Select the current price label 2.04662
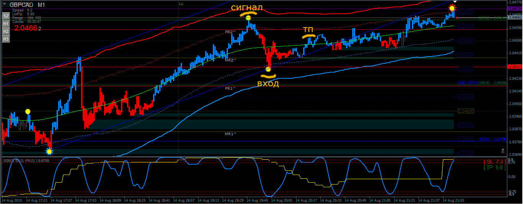This screenshot has height=204, width=523. point(515,18)
